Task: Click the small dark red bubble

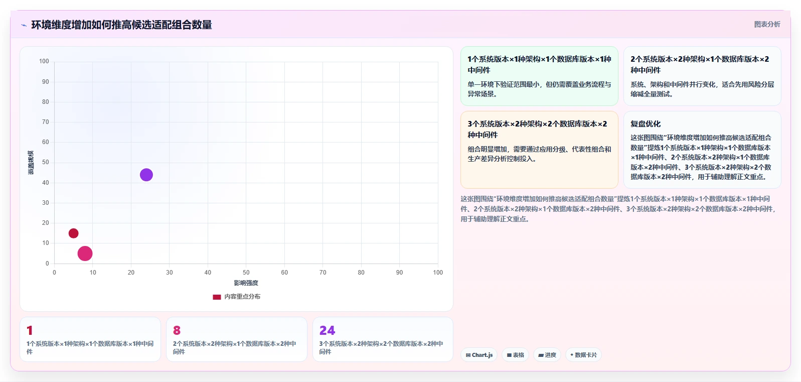Action: 73,233
